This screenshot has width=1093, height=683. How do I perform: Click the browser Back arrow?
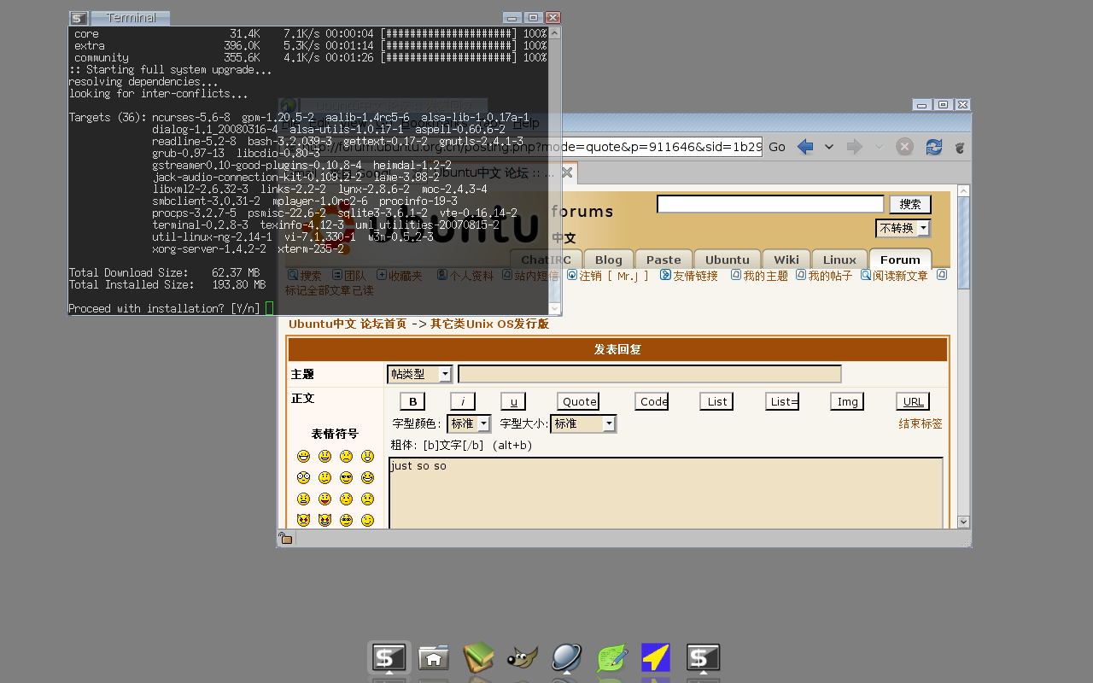[804, 147]
